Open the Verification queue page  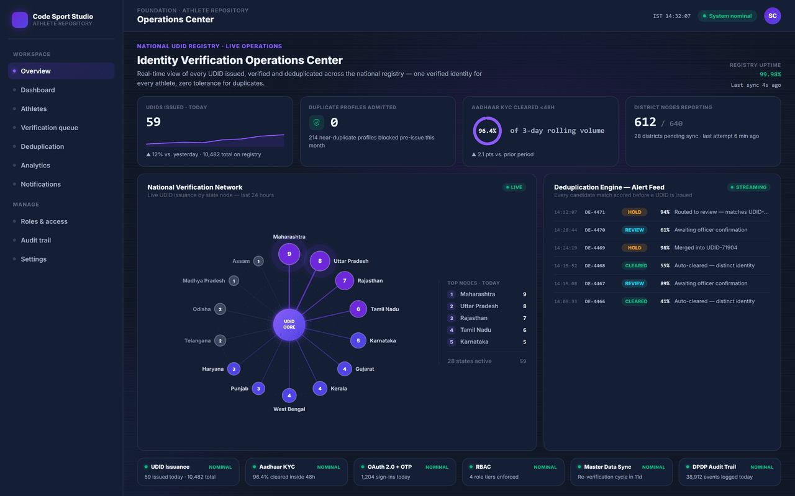pos(61,128)
